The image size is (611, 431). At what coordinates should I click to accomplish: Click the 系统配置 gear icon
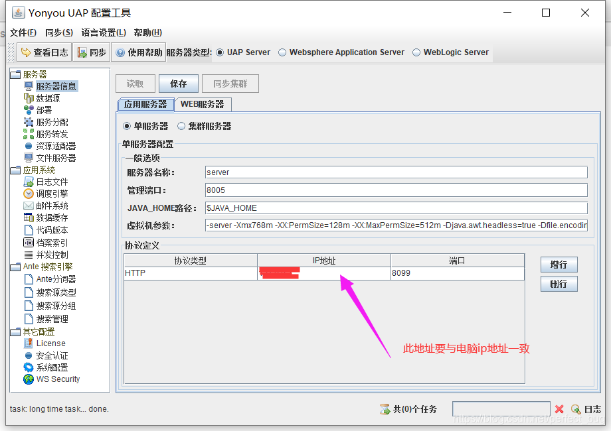click(x=29, y=367)
